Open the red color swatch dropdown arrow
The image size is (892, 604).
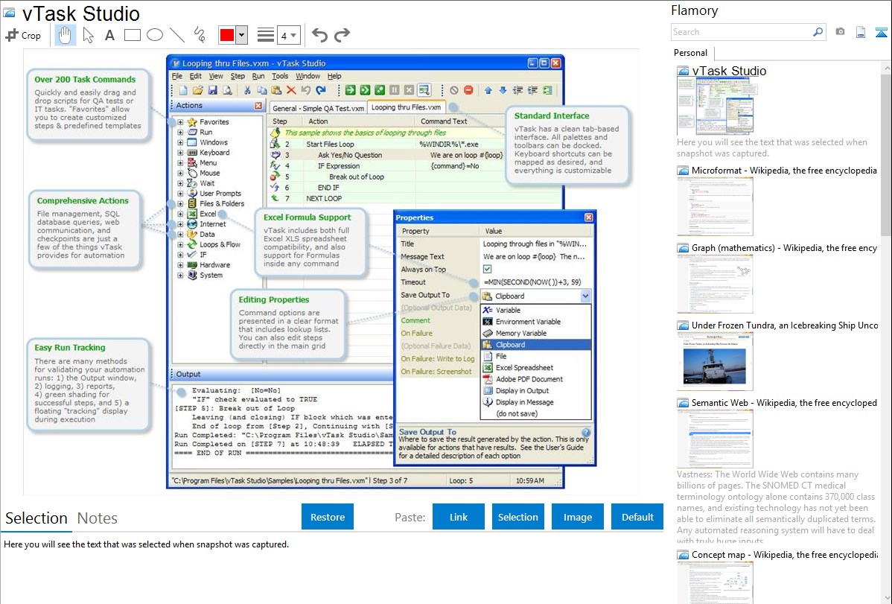click(242, 35)
